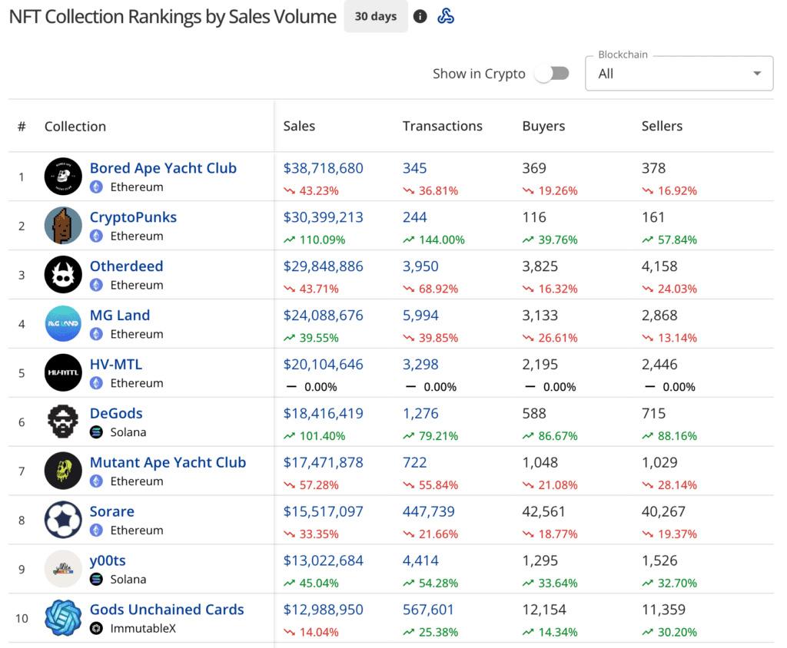Viewport: 787px width, 648px height.
Task: Click the info icon beside 30 days
Action: [420, 16]
